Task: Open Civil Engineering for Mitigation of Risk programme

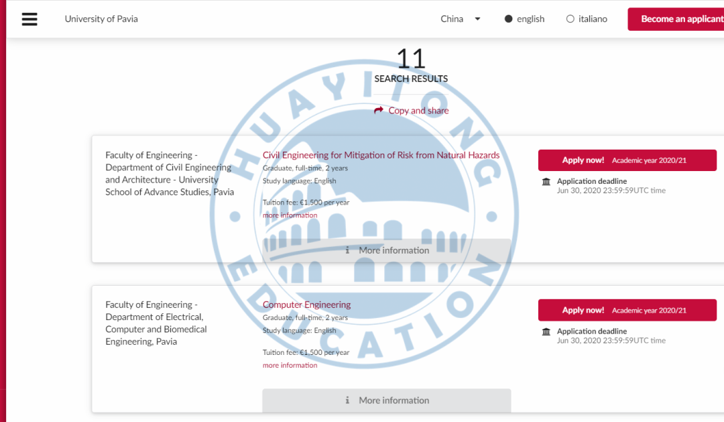Action: [x=381, y=155]
